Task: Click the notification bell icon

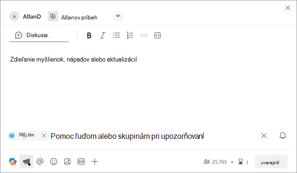Action: click(283, 136)
